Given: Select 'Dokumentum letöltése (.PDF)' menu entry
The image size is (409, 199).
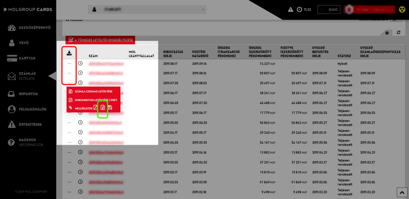Looking at the screenshot, I should pyautogui.click(x=93, y=99).
